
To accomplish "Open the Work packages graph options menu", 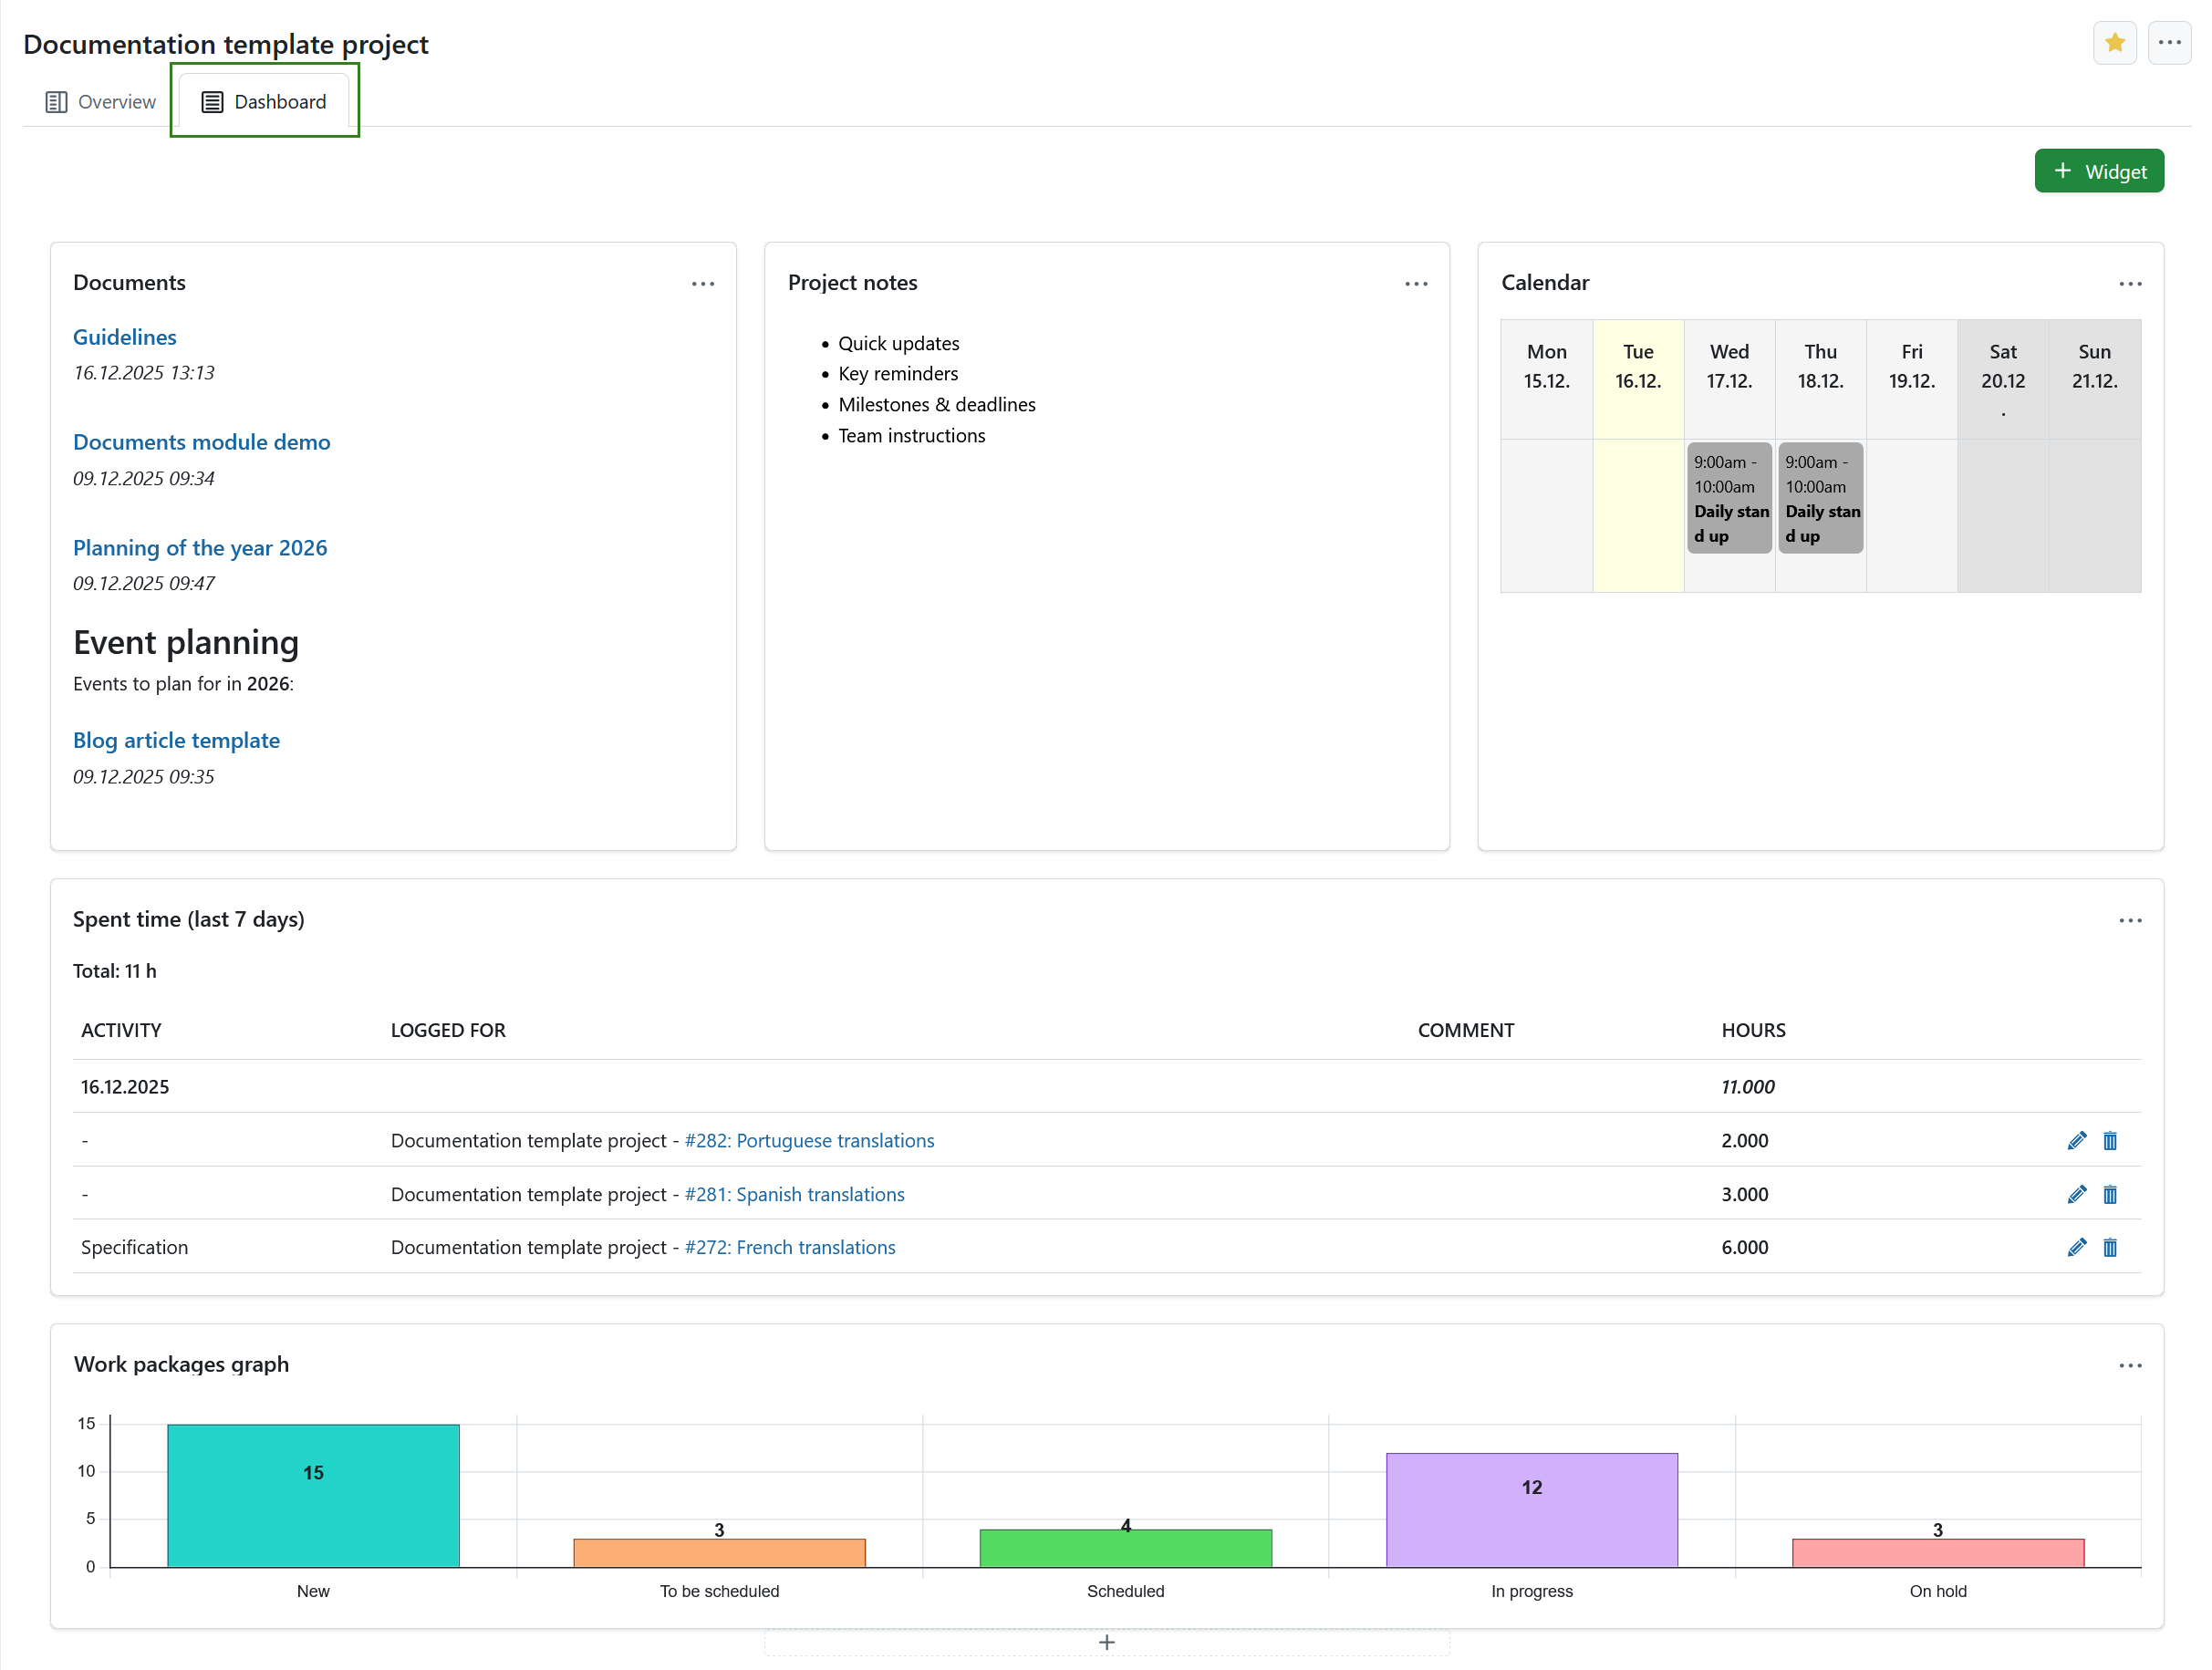I will click(x=2130, y=1365).
